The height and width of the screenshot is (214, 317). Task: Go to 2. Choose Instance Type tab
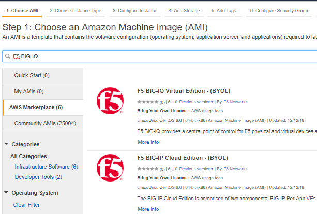(x=76, y=11)
